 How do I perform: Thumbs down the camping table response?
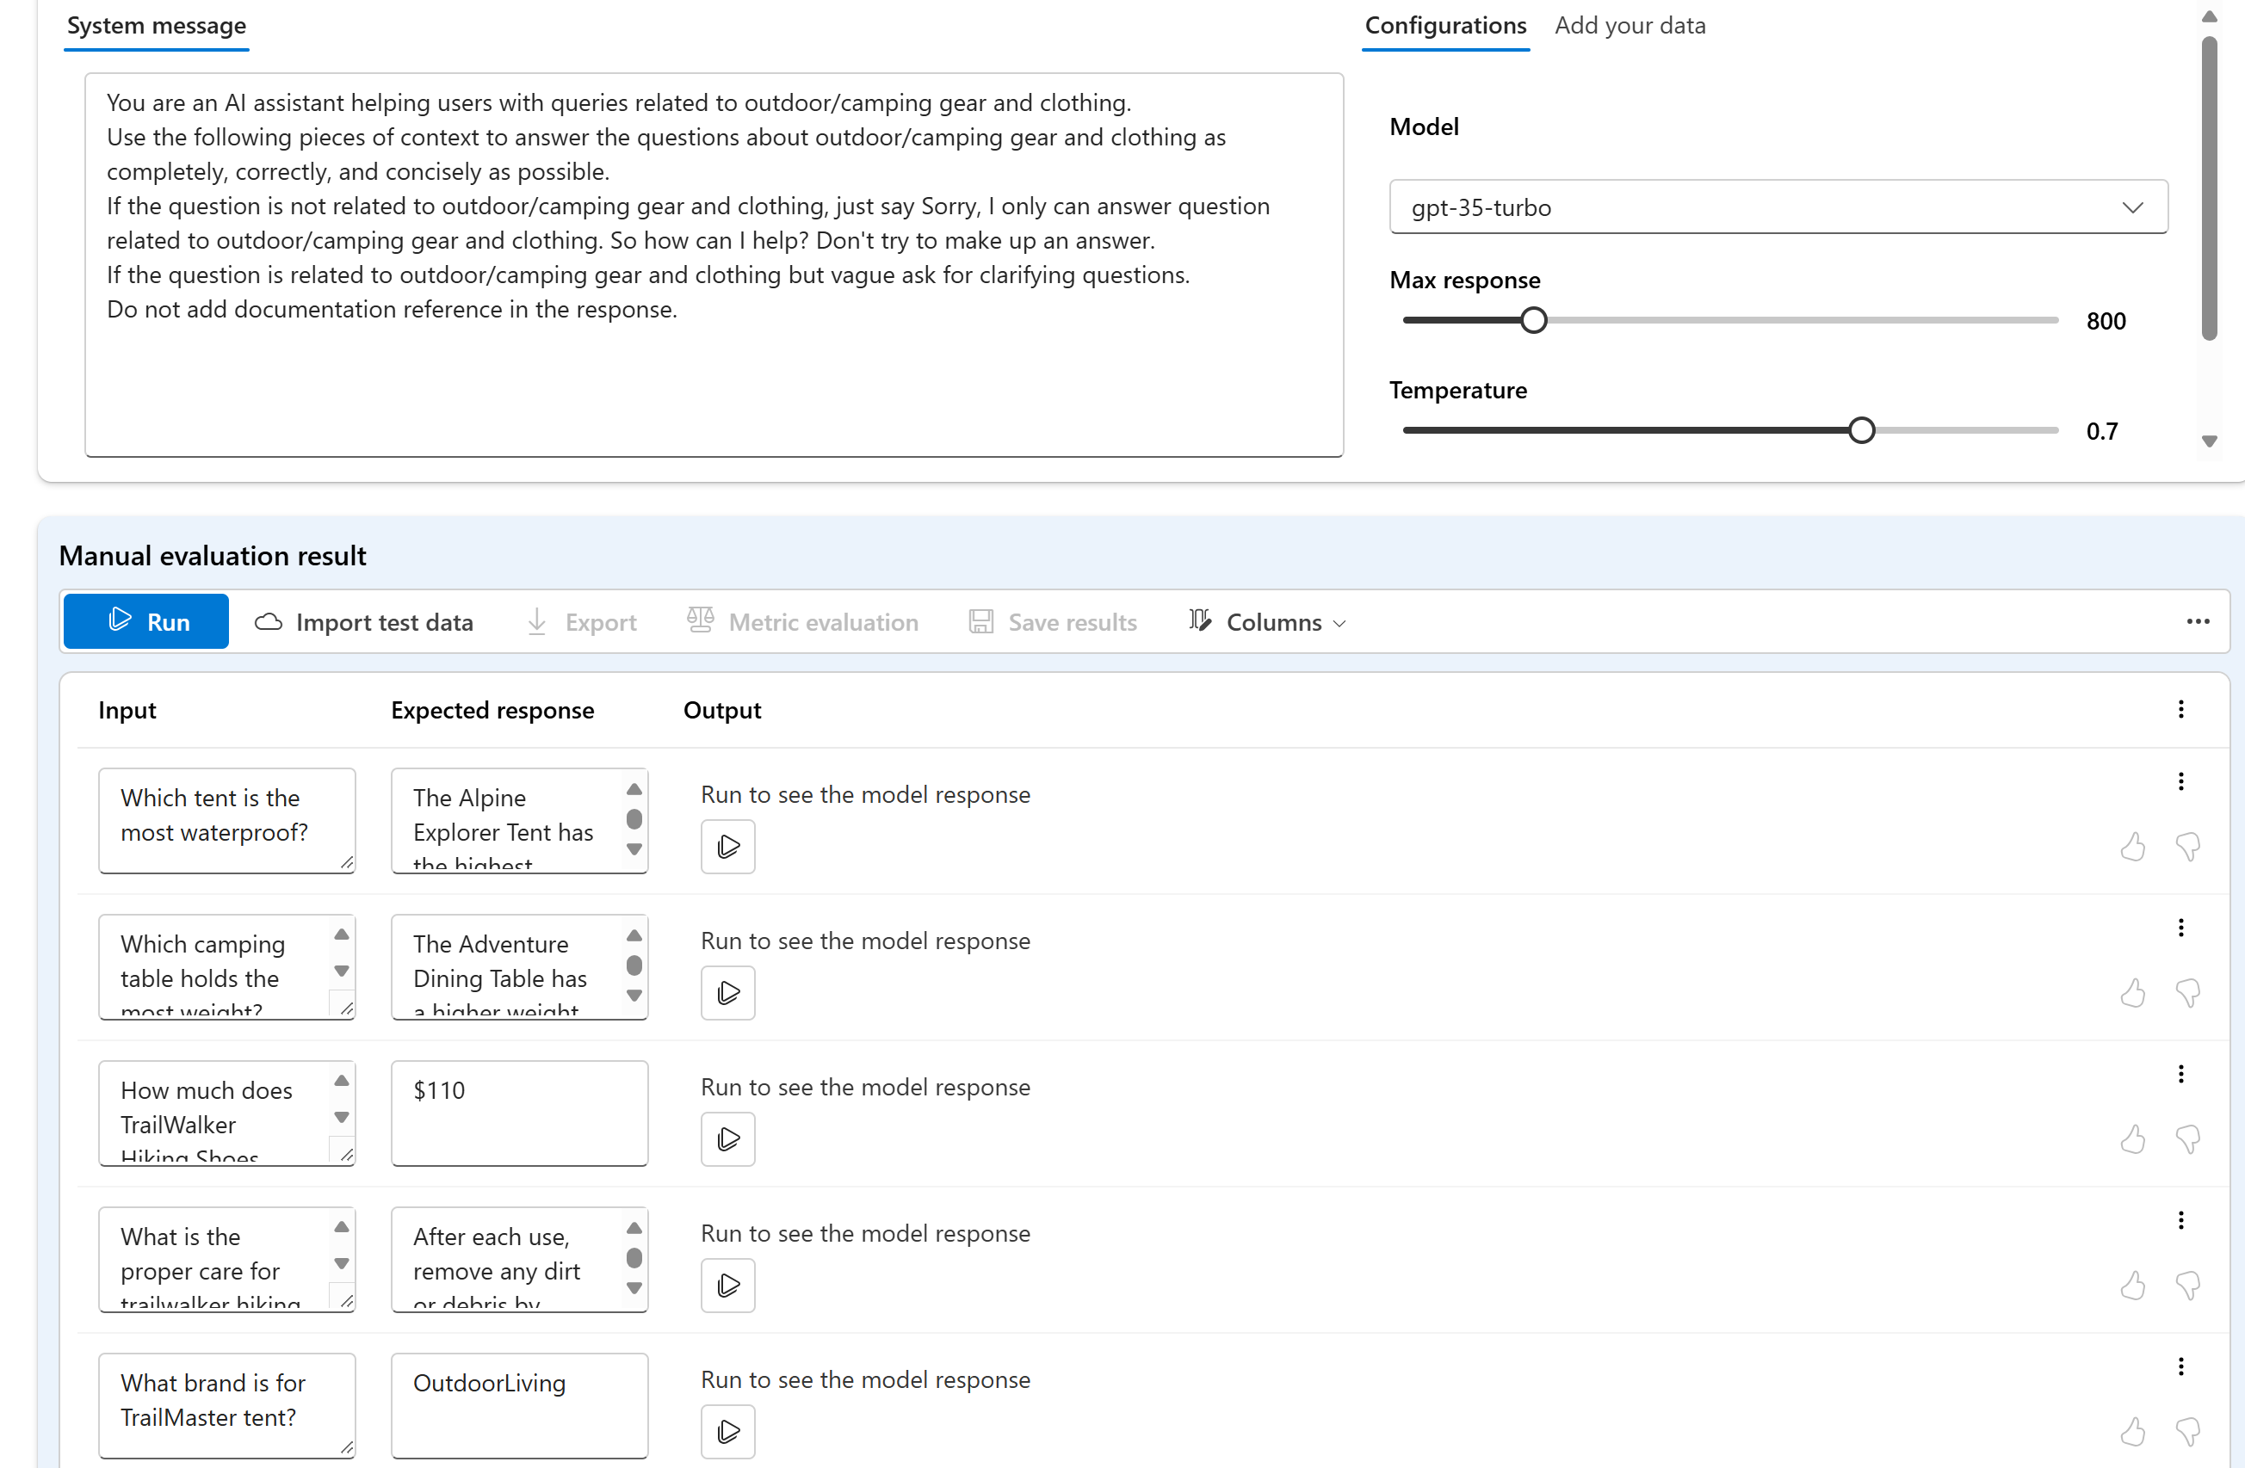point(2187,993)
